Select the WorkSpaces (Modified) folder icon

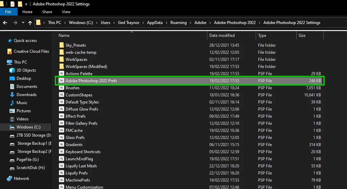click(62, 66)
